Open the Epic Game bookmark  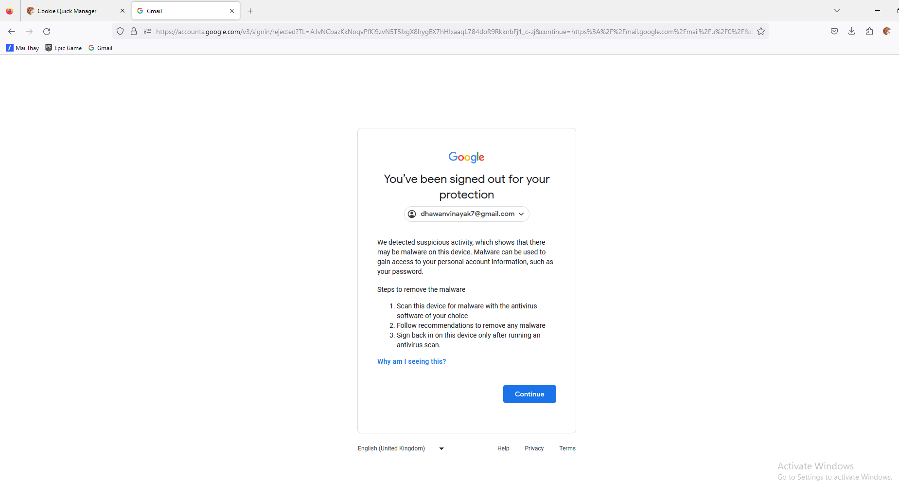[64, 48]
